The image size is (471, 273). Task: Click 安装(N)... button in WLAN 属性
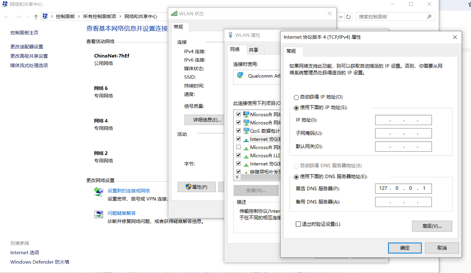click(256, 190)
